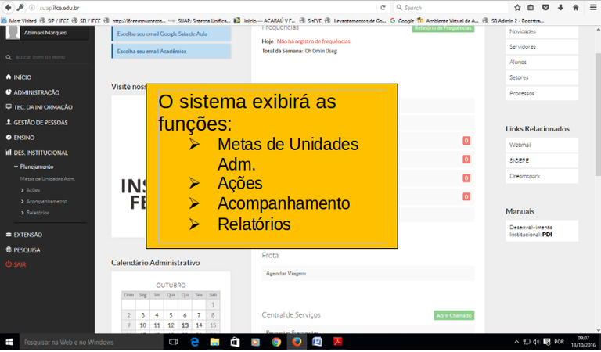This screenshot has width=601, height=352.
Task: Open GESTÃO DE PESSOAS person icon
Action: click(8, 123)
